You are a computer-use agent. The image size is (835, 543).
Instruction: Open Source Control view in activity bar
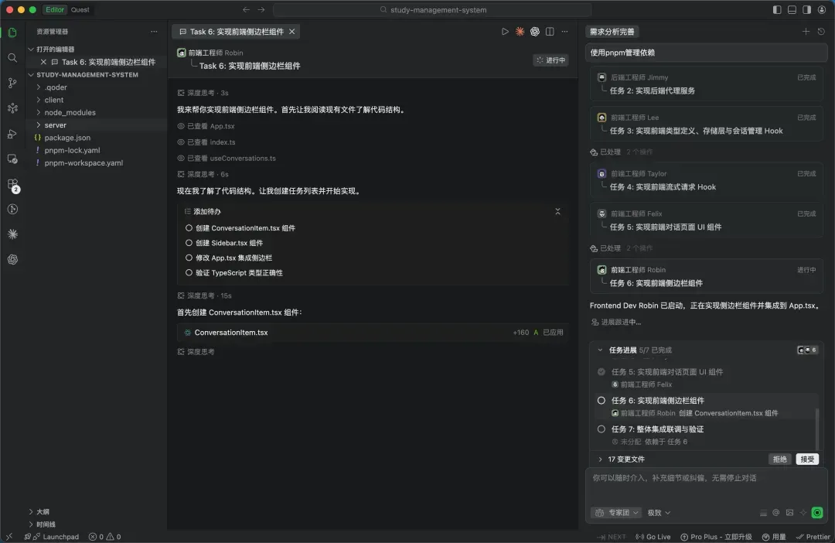pyautogui.click(x=12, y=84)
